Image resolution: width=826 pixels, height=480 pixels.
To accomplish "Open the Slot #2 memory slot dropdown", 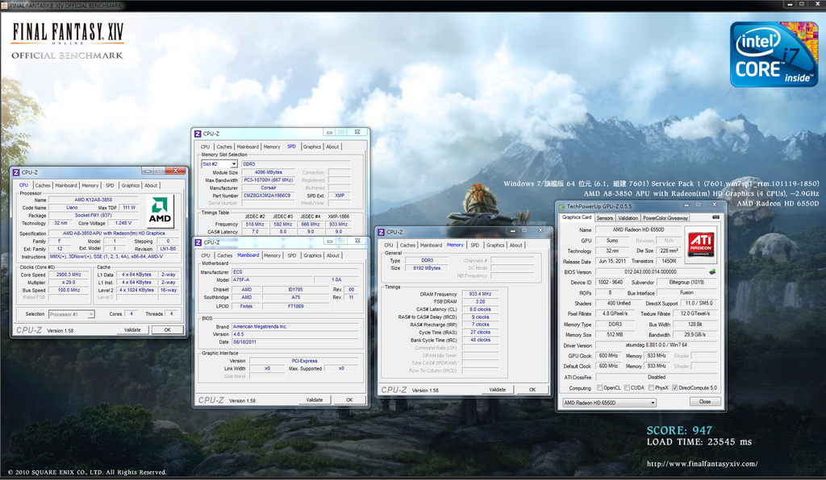I will [219, 164].
